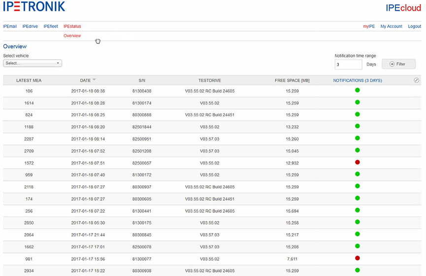Screen dimensions: 426x276
Task: Open the Select vehicle dropdown
Action: tap(33, 64)
